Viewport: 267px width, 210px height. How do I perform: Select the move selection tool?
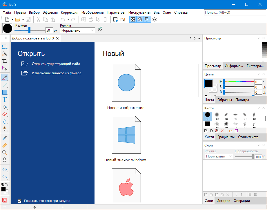5,68
